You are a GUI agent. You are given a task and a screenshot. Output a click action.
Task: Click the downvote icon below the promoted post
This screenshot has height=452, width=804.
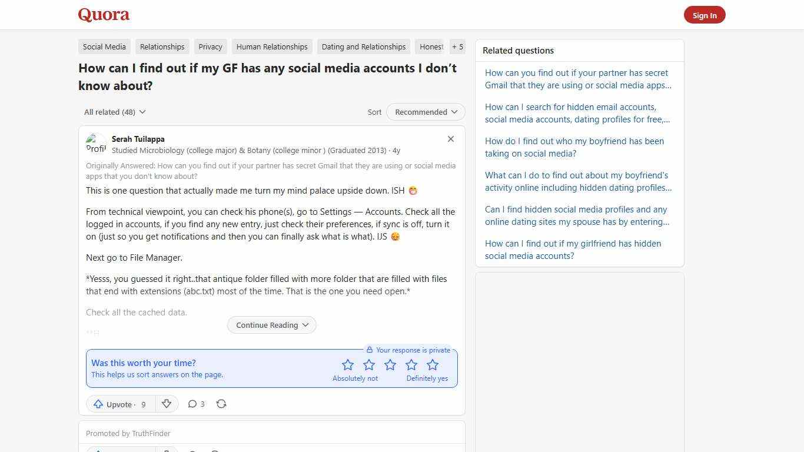coord(167,451)
